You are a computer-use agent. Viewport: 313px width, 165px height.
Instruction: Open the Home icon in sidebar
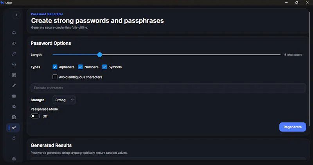14,33
